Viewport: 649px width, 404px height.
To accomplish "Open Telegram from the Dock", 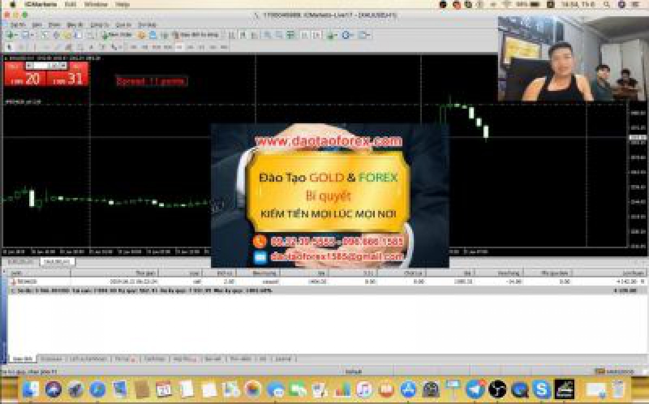I will tap(475, 389).
